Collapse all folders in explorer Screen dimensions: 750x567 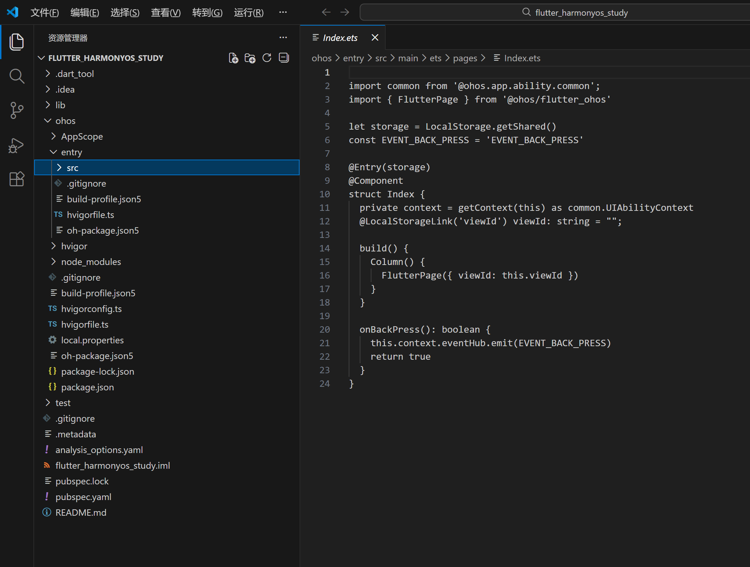[x=284, y=58]
